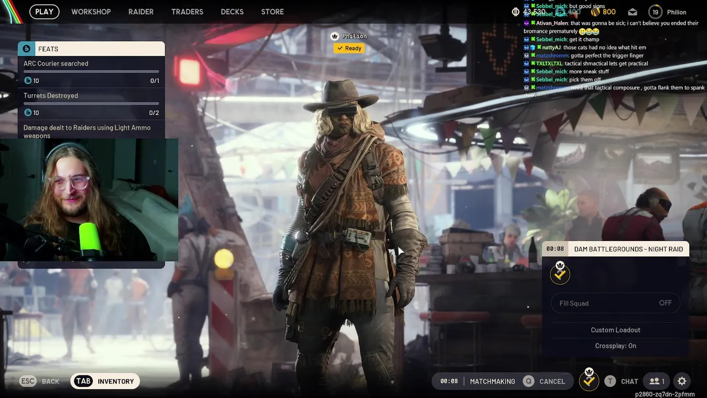Viewport: 707px width, 398px height.
Task: Go BACK using the ESC button
Action: coord(39,381)
